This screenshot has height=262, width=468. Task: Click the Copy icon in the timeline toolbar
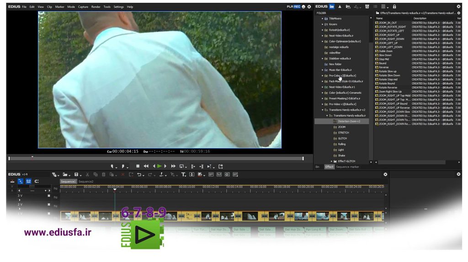[x=96, y=175]
